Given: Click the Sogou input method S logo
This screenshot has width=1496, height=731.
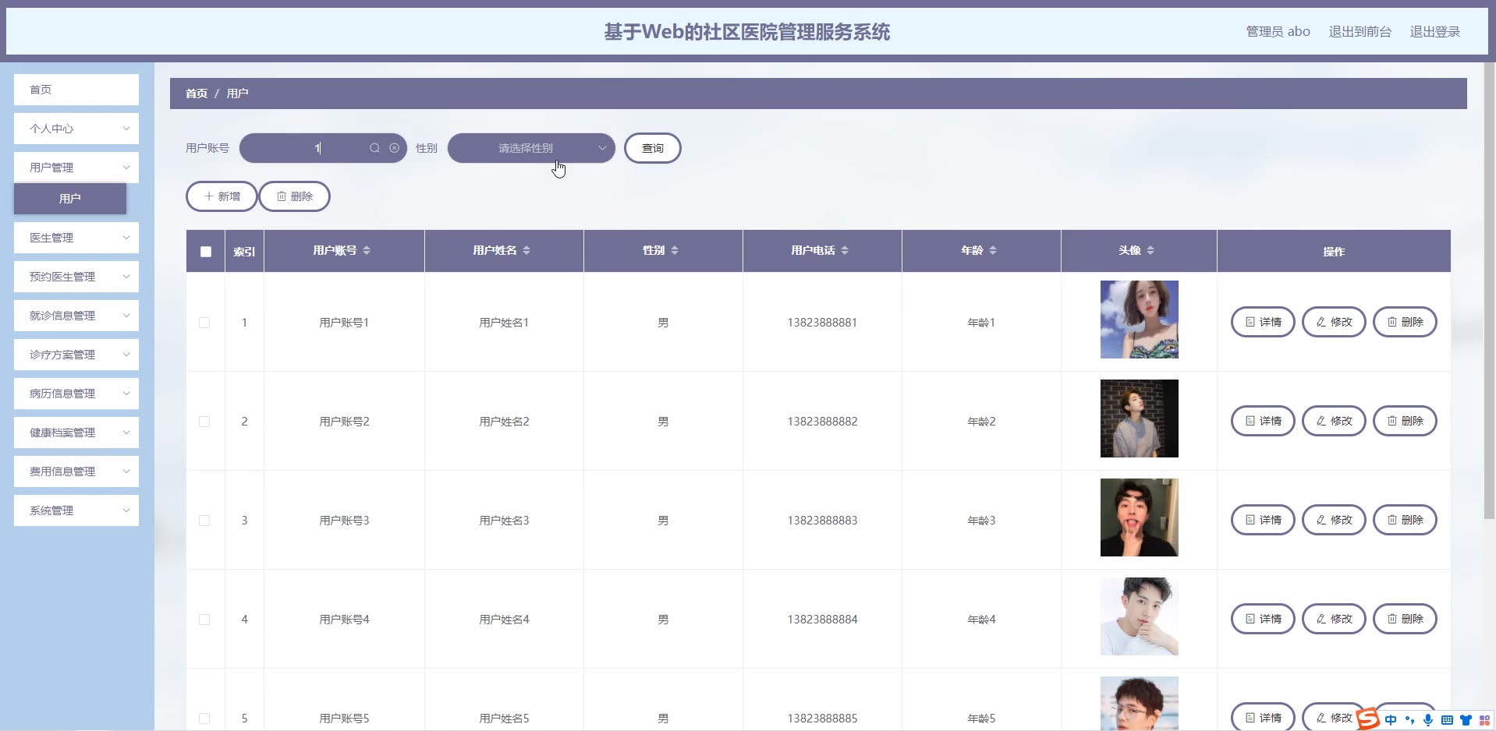Looking at the screenshot, I should tap(1368, 719).
